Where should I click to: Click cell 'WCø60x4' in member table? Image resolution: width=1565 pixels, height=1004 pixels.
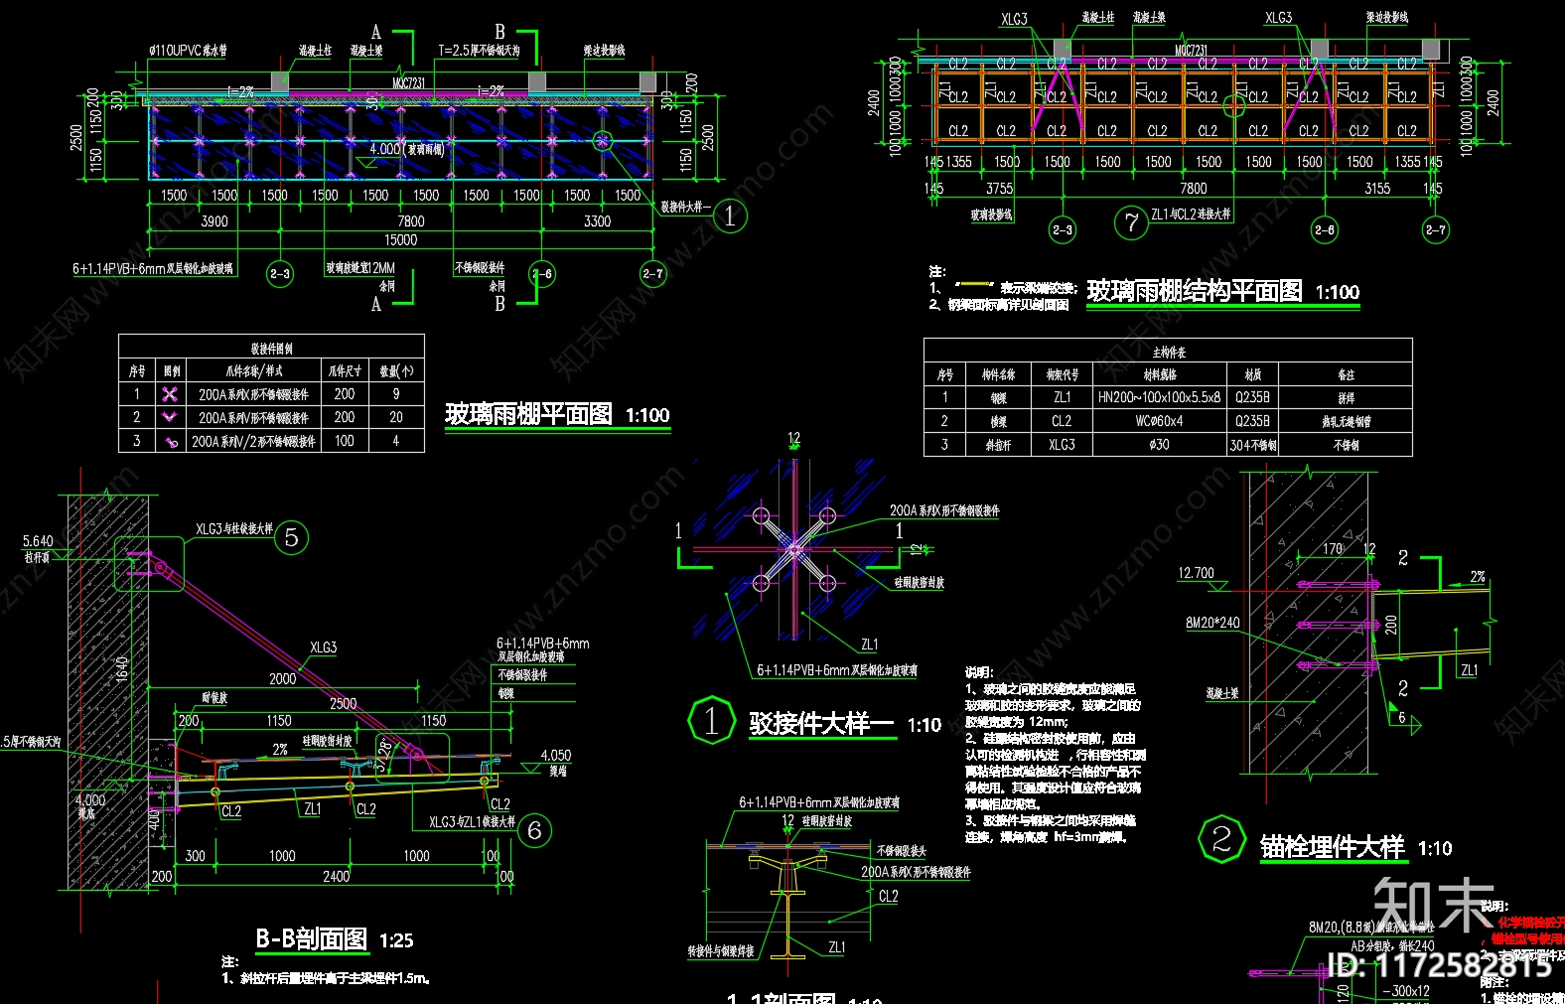[x=1159, y=421]
